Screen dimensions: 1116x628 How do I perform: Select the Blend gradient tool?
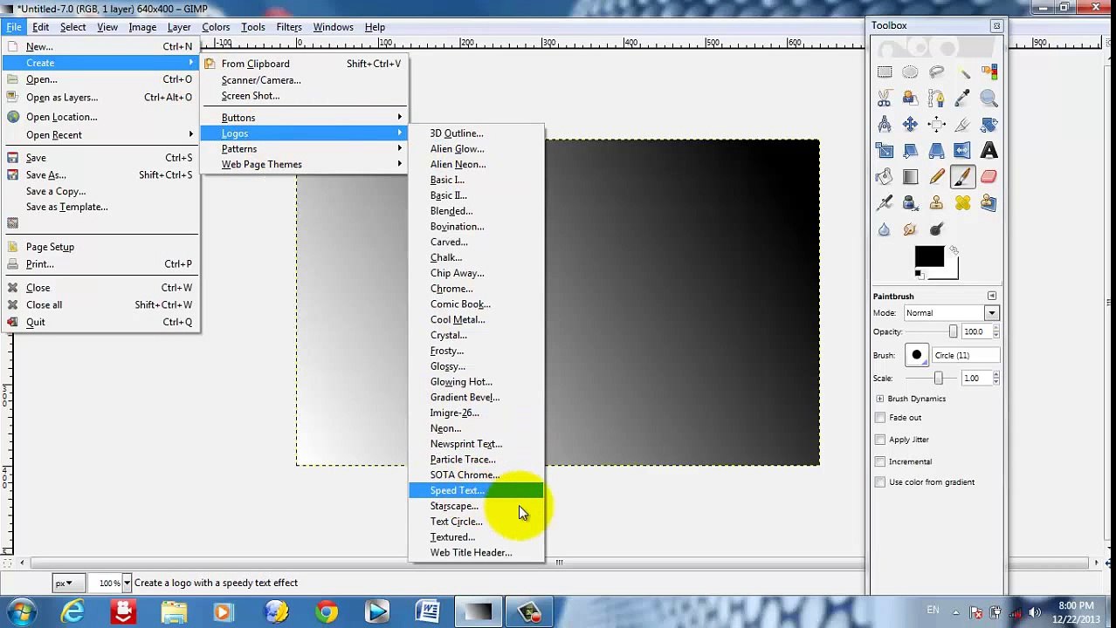[910, 177]
